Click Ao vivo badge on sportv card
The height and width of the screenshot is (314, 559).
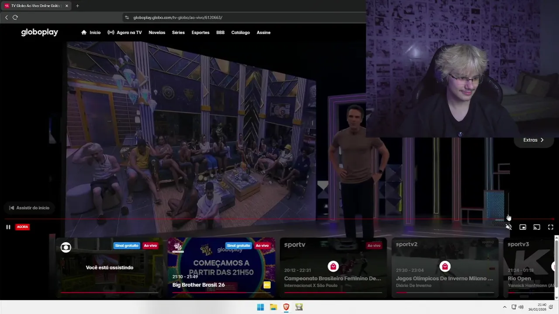[374, 246]
